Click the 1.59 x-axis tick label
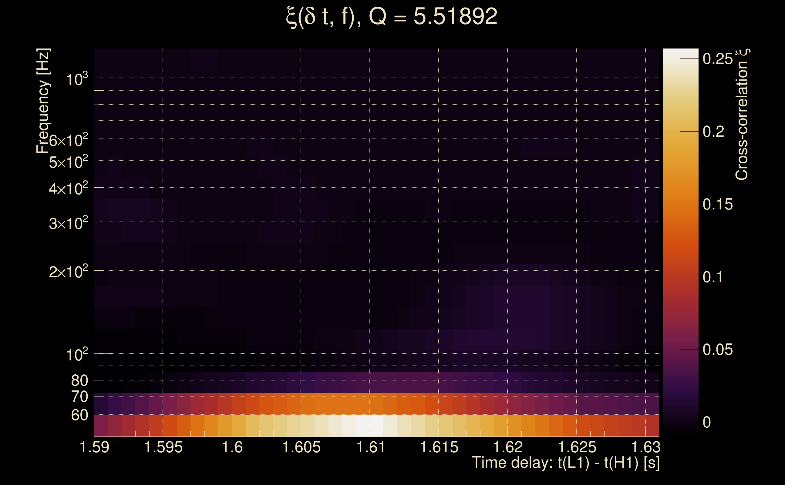 (94, 447)
